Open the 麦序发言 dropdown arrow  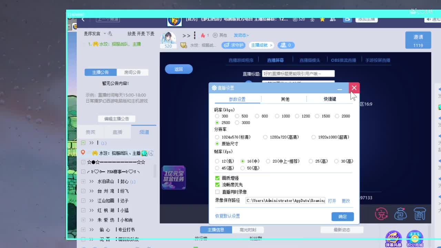(105, 34)
